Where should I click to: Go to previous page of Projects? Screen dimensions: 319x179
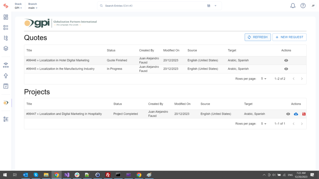pos(293,124)
